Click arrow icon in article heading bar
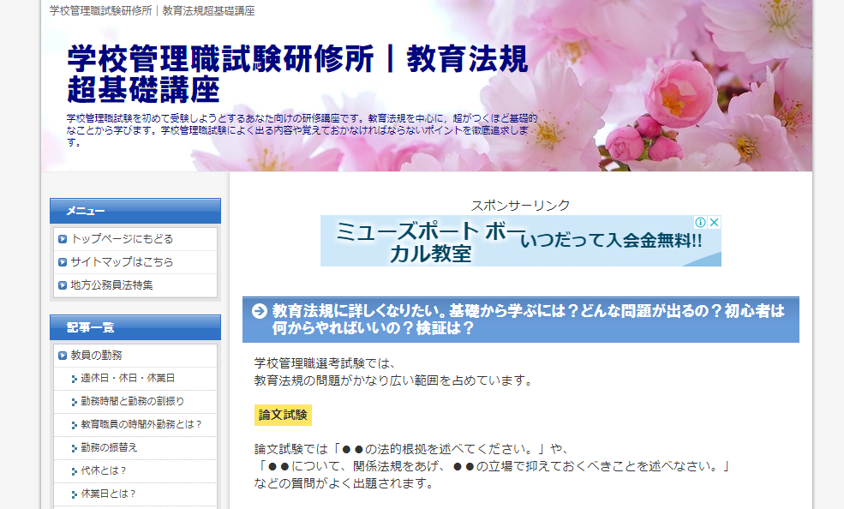This screenshot has width=844, height=509. pyautogui.click(x=259, y=311)
